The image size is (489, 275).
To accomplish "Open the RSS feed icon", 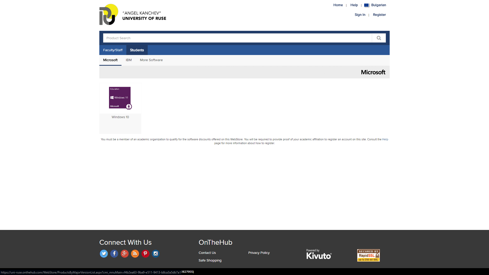I will [135, 254].
